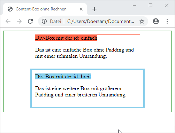
Task: Minimize the browser window
Action: click(135, 5)
